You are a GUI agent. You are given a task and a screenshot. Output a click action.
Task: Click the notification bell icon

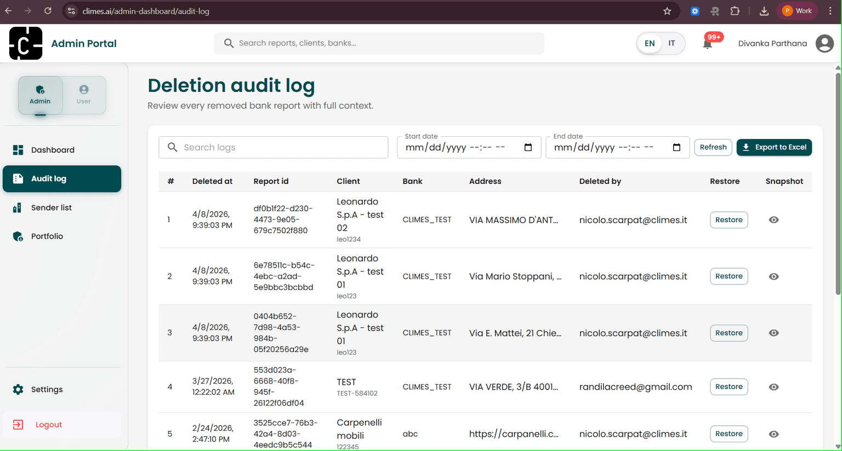pos(708,44)
